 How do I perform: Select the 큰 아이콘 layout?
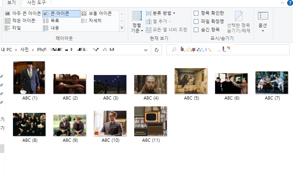[61, 13]
